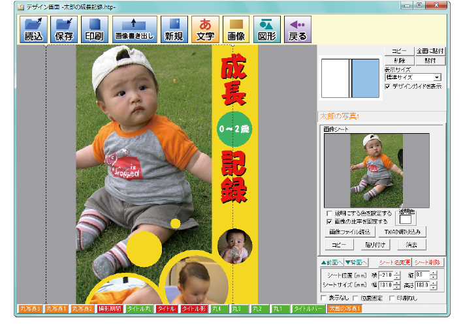Select the bottle-feeding round photo on canvas
The image size is (463, 327).
click(x=235, y=246)
